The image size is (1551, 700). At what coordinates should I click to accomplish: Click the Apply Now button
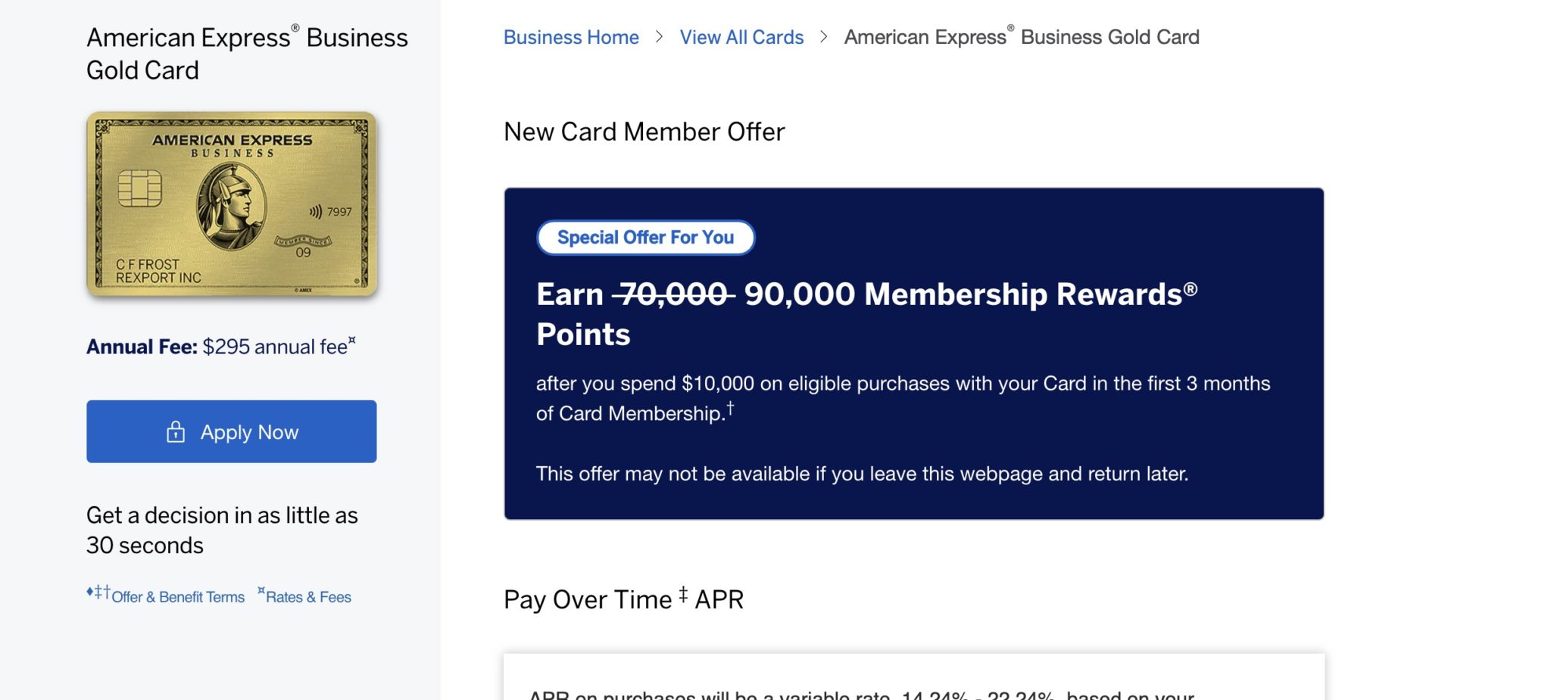231,431
